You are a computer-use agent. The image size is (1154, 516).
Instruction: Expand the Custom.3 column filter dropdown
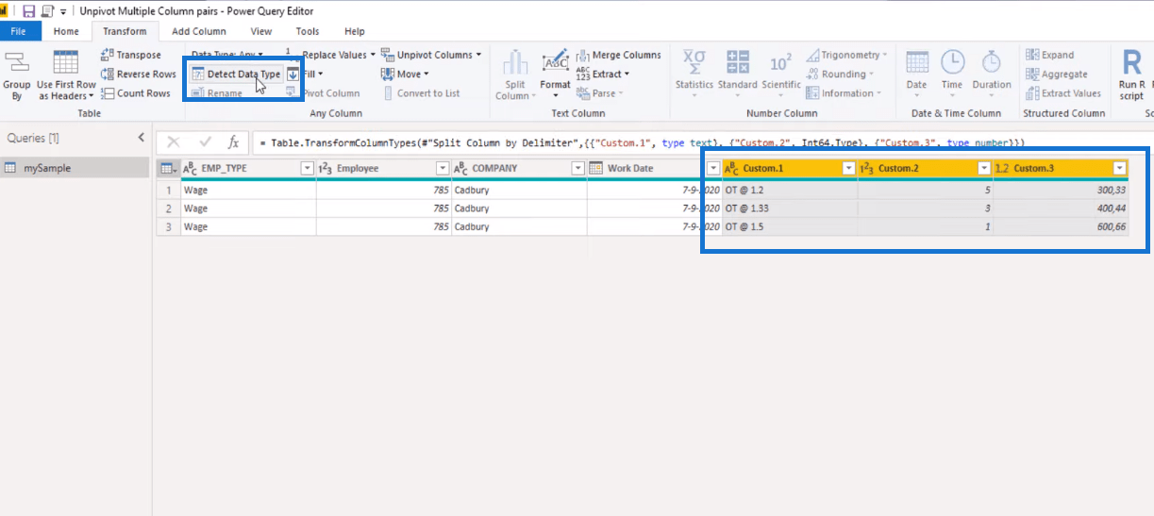click(1119, 169)
